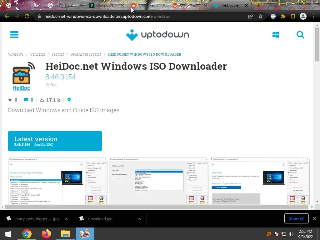Click the downloads count 17.1 k icon

42,100
